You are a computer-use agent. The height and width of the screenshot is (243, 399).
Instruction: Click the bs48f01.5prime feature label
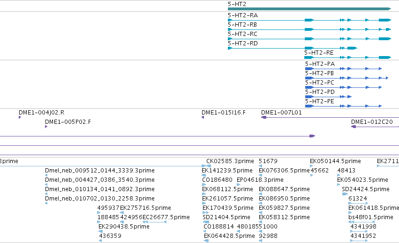[x=371, y=217]
